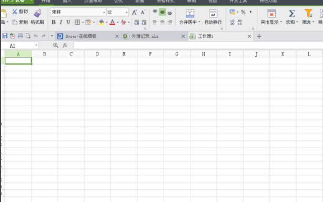Click the Format Painter brush icon
323x202 pixels.
37,13
